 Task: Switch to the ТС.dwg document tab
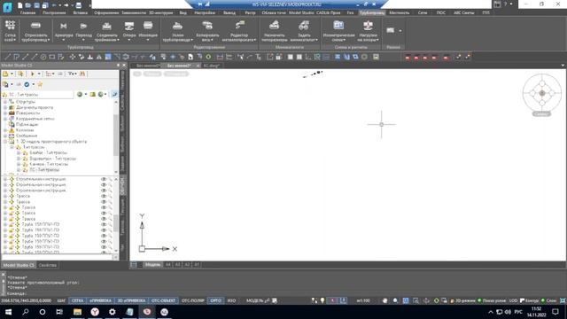211,66
